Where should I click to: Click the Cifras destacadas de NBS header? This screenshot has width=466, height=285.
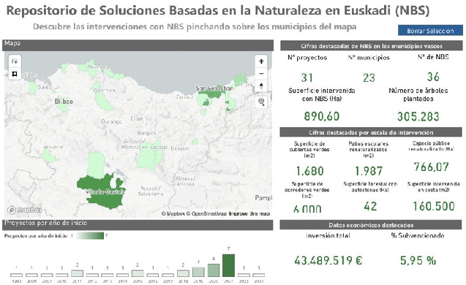[x=371, y=46]
